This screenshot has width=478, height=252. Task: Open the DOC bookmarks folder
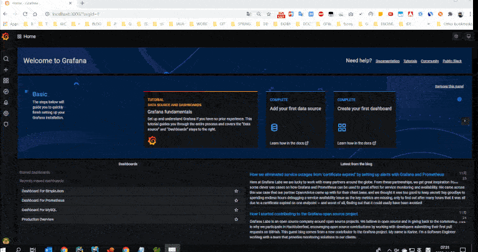tap(303, 24)
